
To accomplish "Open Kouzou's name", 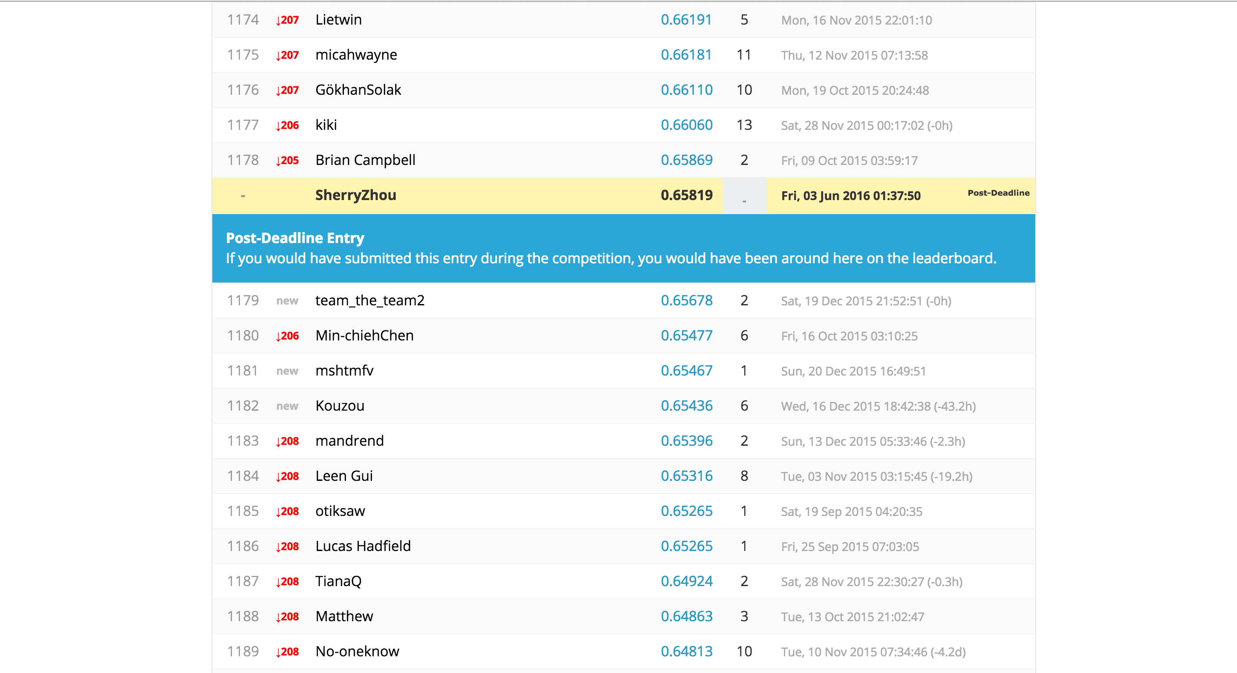I will [340, 405].
